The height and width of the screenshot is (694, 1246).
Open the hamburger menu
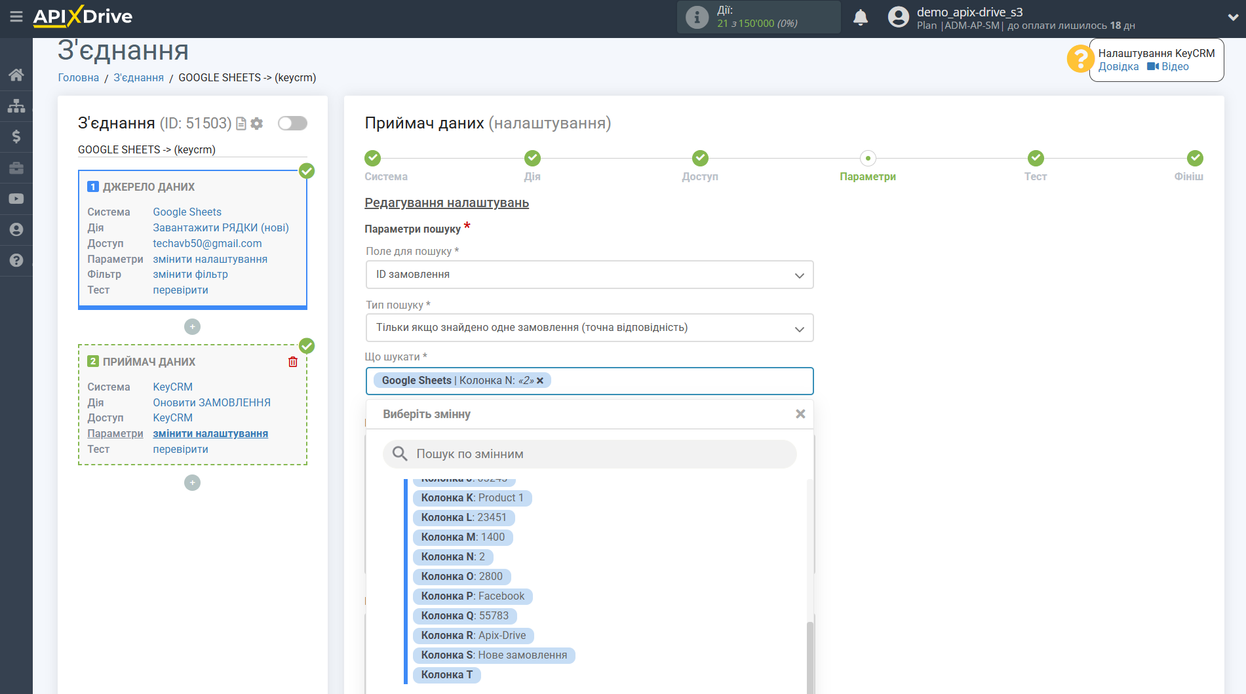[16, 16]
